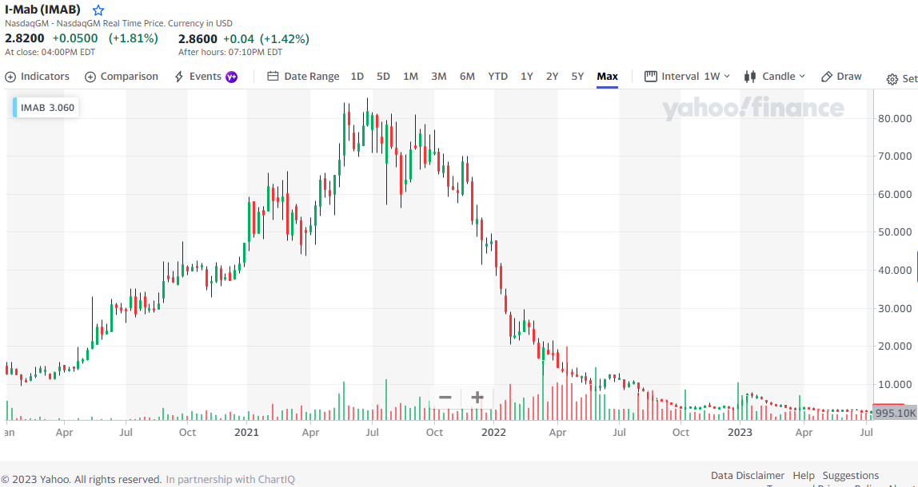This screenshot has width=918, height=487.
Task: Click the 2.8200 closing price
Action: point(23,38)
